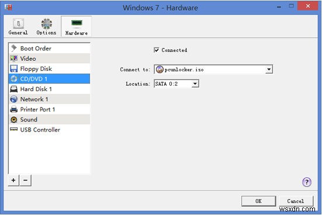Screen dimensions: 322x215
Task: Add hardware device with plus button
Action: tap(13, 181)
